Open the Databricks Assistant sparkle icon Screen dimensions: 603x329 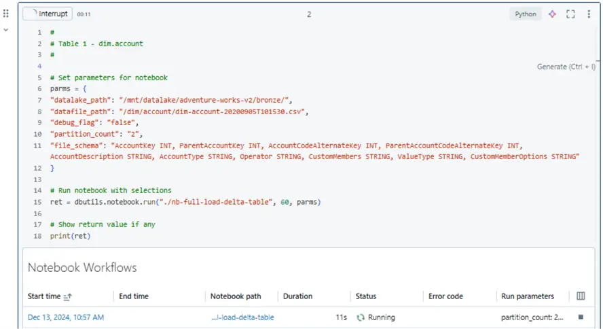point(552,14)
